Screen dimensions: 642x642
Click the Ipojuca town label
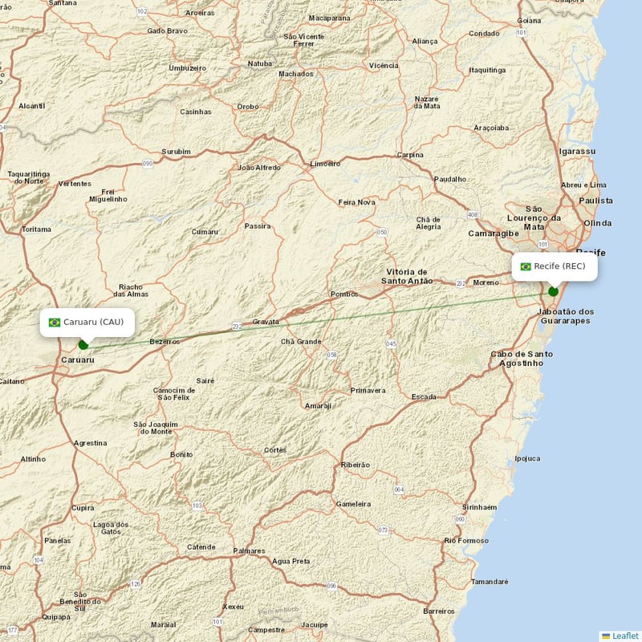(527, 458)
